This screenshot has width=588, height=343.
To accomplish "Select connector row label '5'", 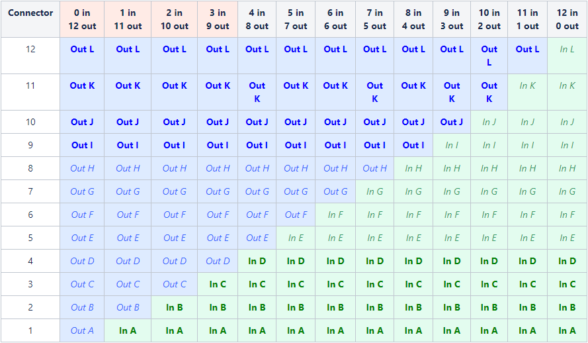I will (30, 238).
